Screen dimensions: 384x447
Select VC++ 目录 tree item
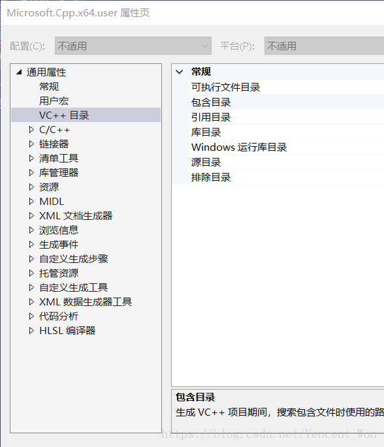[64, 115]
